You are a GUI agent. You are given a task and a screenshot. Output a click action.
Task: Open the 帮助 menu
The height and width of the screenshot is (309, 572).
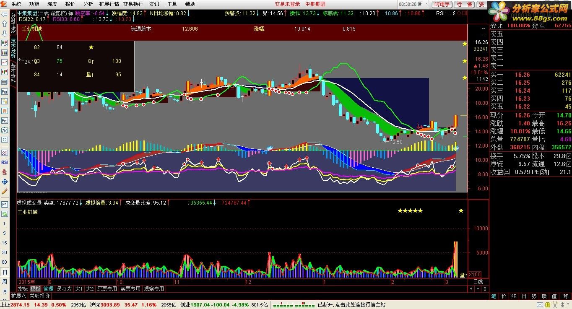click(x=190, y=4)
